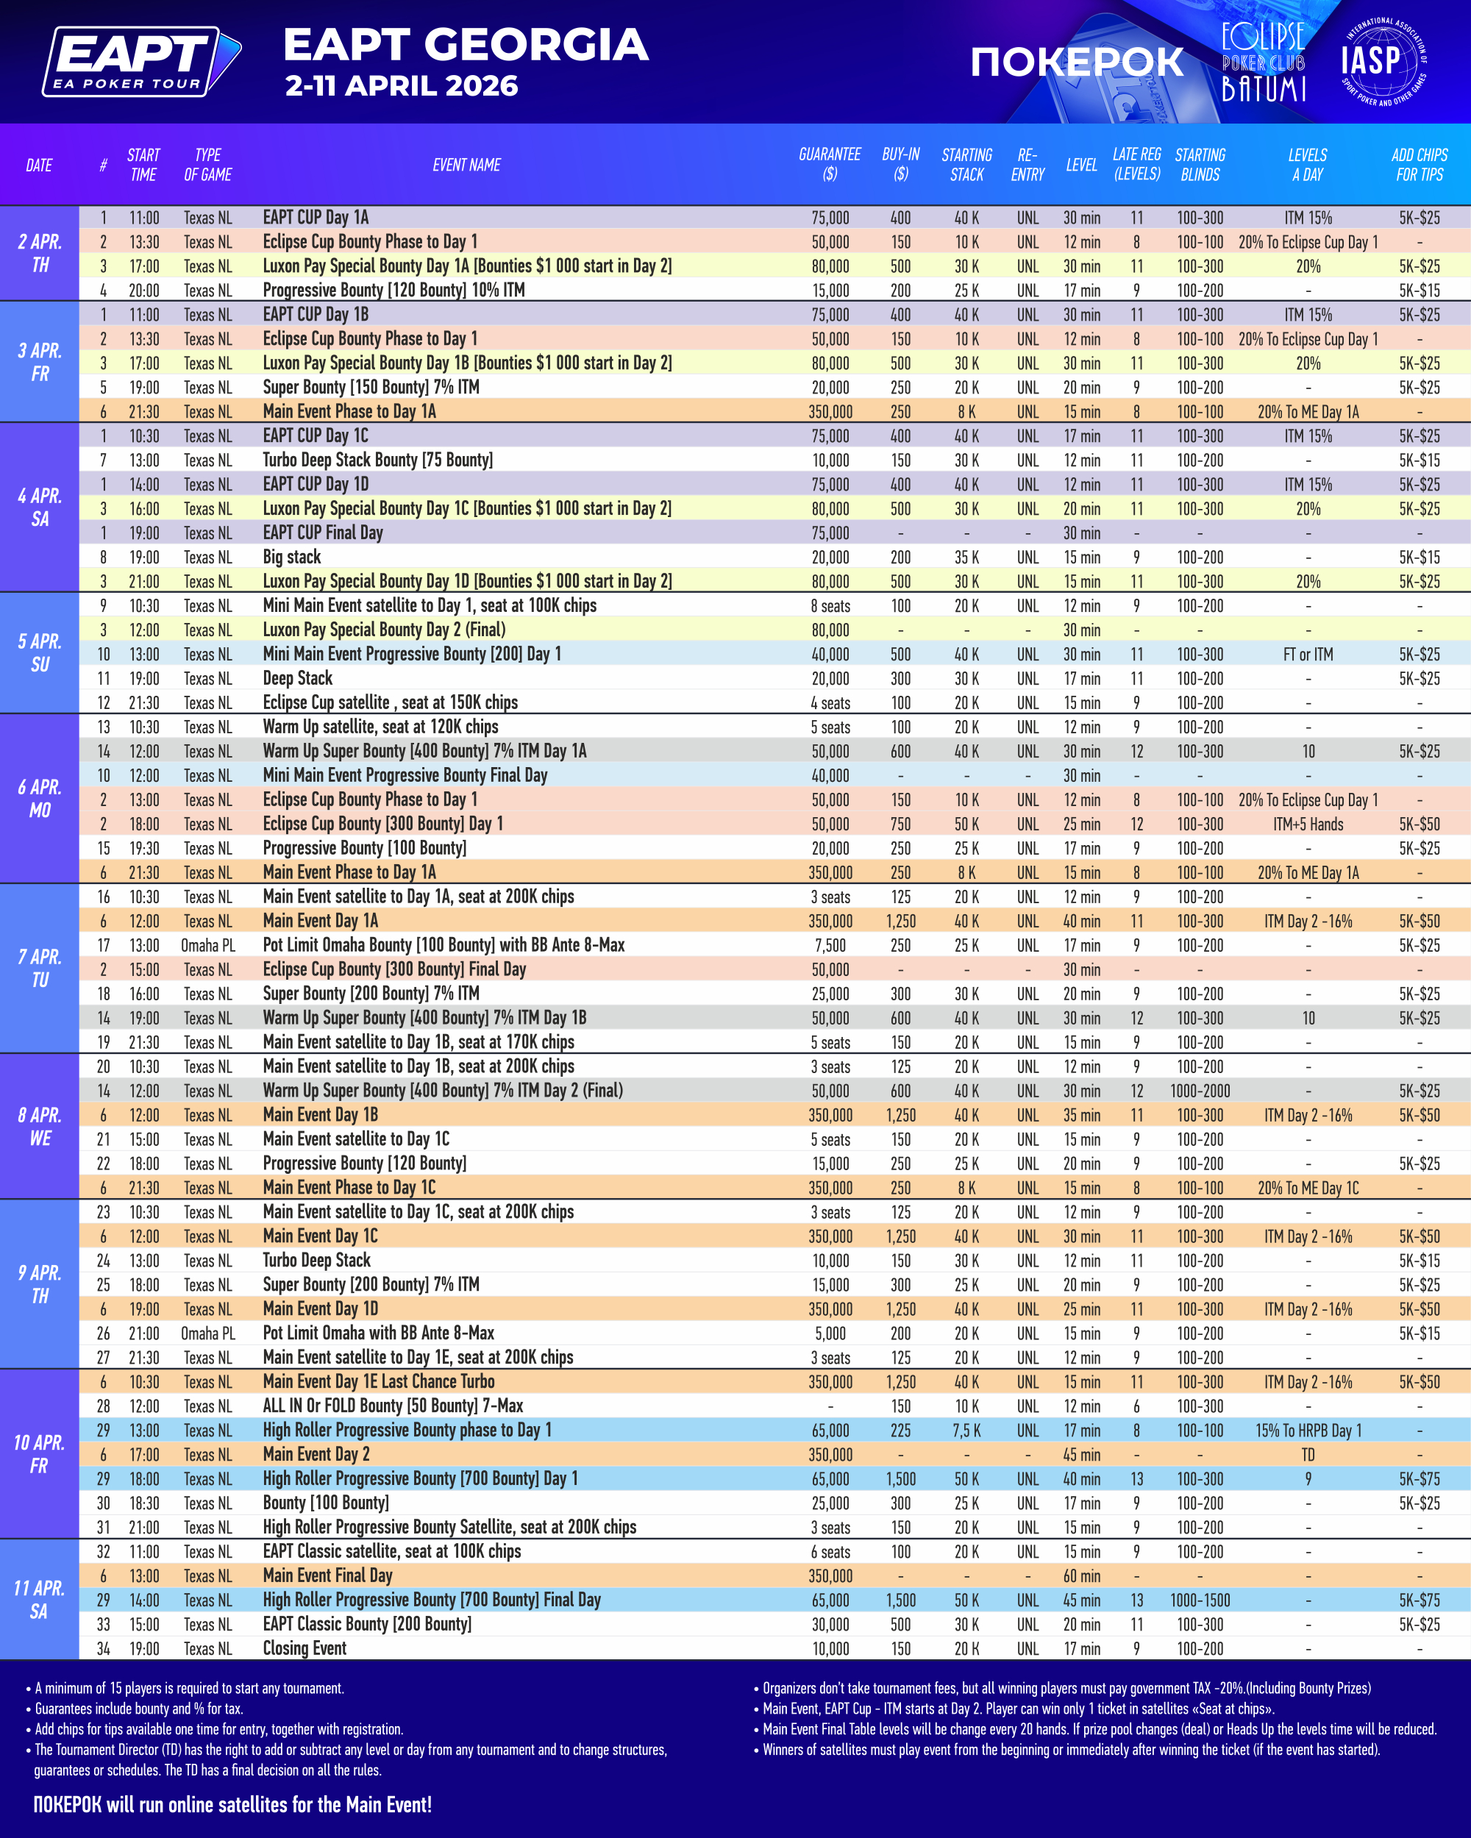Viewport: 1471px width, 1838px height.
Task: Select the EAPT CUP Day 1A event
Action: [316, 218]
